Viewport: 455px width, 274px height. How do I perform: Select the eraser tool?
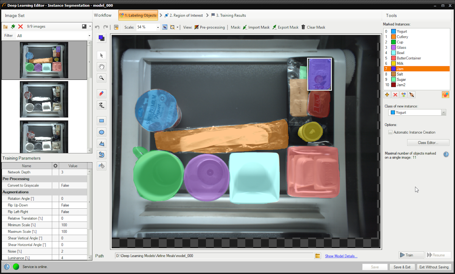(101, 94)
